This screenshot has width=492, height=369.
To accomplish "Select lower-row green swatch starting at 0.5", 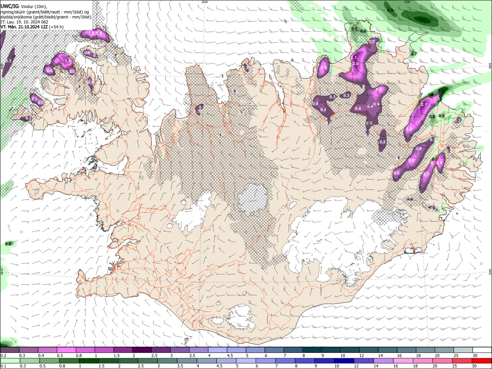I will point(50,361).
